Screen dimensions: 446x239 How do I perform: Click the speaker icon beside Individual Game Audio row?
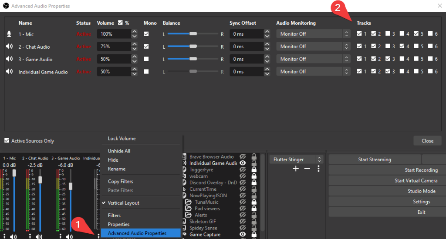(x=10, y=71)
